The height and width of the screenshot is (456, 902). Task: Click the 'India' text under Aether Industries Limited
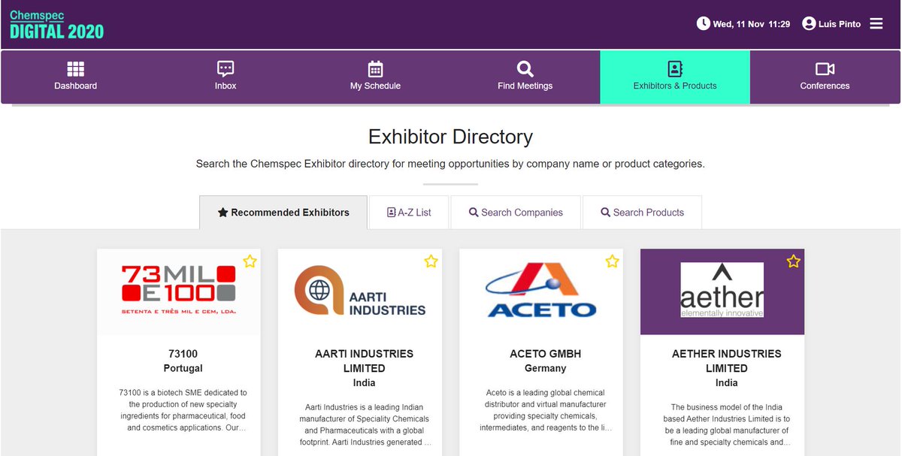(727, 383)
